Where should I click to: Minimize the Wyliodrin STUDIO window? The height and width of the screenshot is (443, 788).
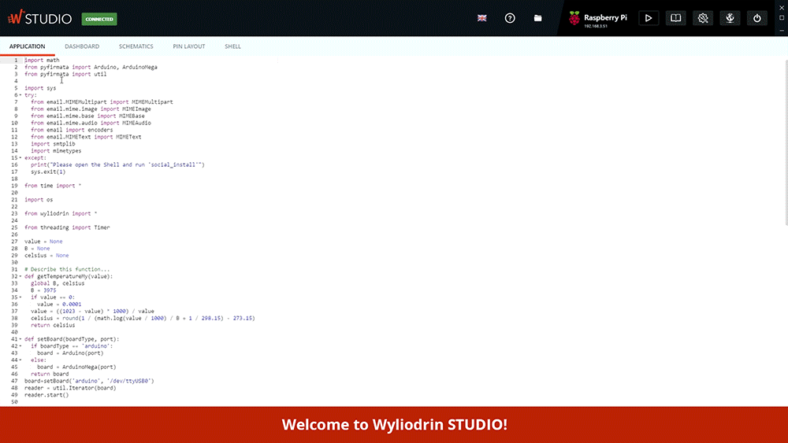coord(782,30)
